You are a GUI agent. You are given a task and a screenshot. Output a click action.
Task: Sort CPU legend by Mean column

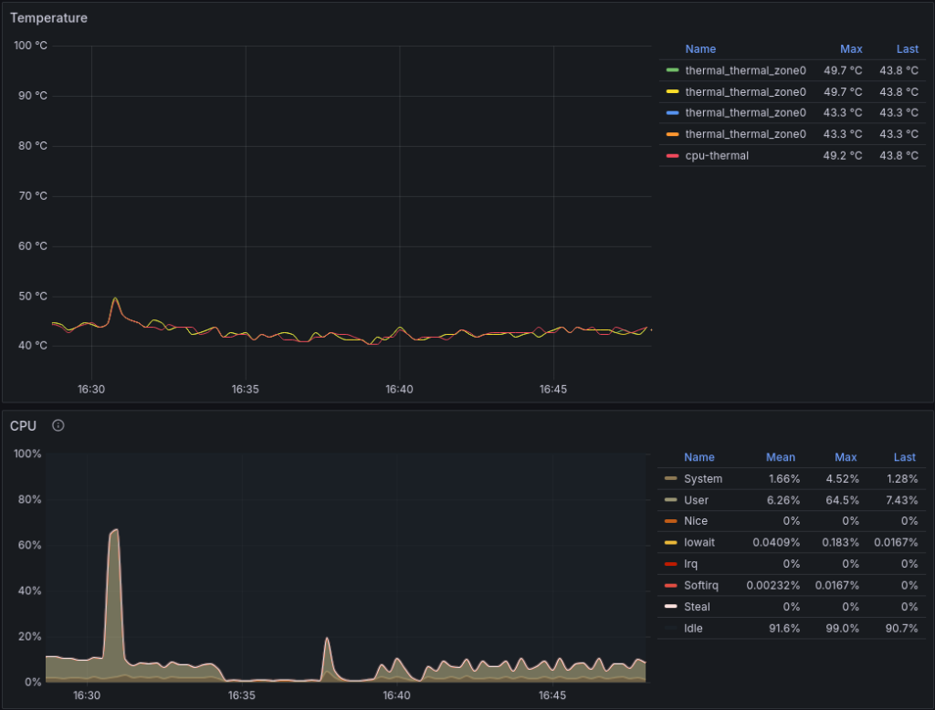pyautogui.click(x=780, y=457)
